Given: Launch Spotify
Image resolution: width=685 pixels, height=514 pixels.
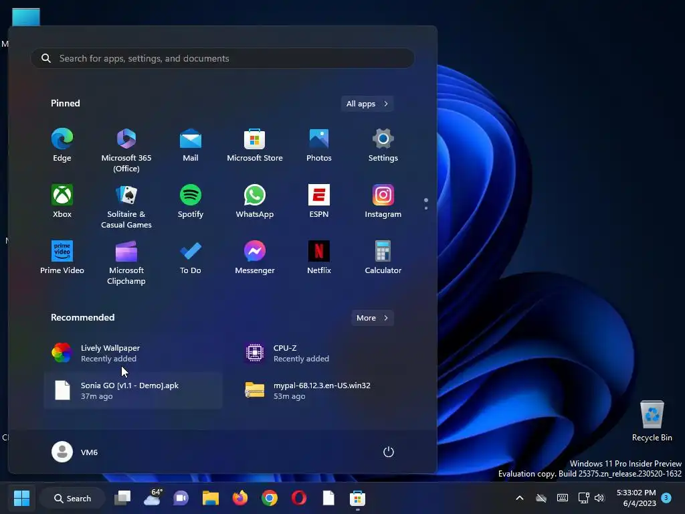Looking at the screenshot, I should point(191,201).
